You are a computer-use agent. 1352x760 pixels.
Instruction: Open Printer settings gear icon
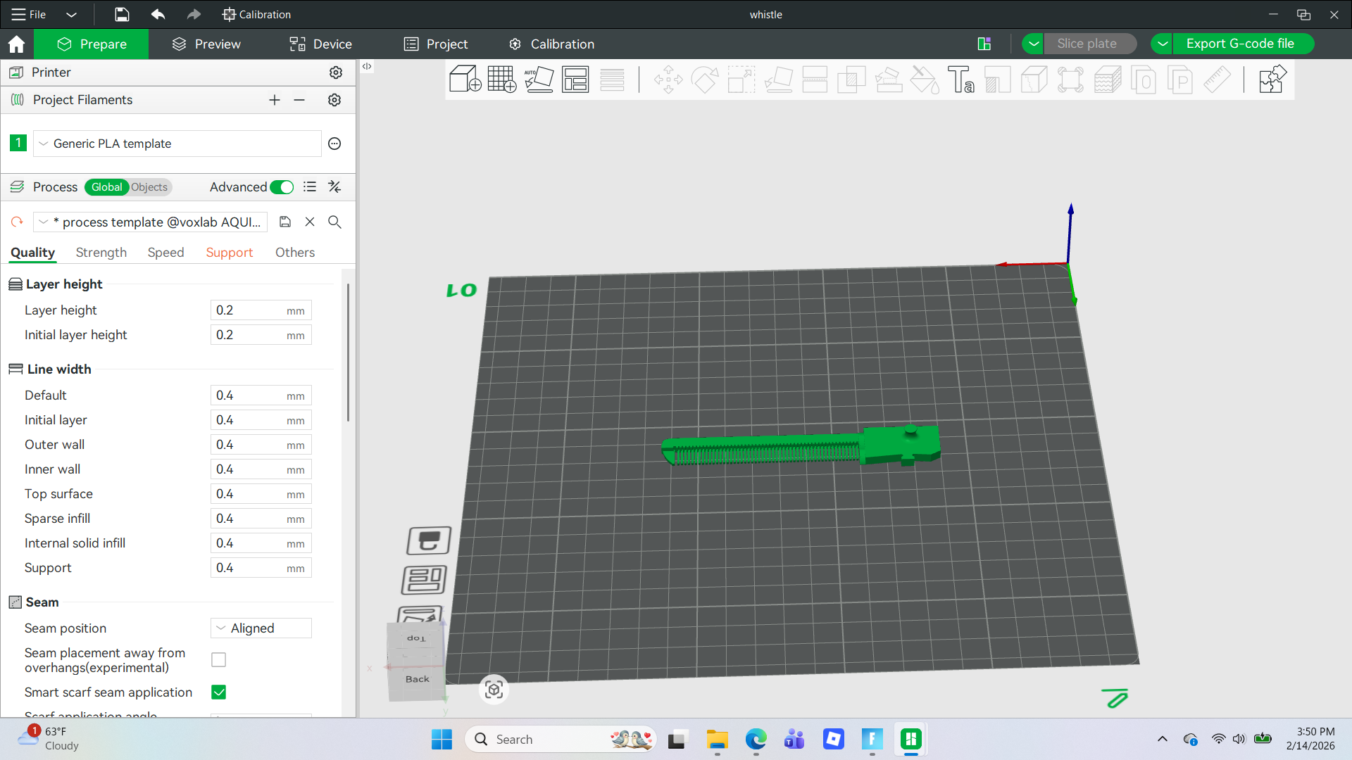pos(336,72)
